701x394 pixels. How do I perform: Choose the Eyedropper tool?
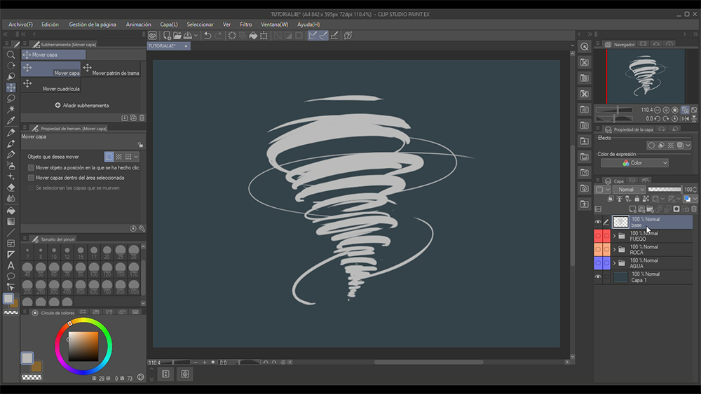(11, 120)
